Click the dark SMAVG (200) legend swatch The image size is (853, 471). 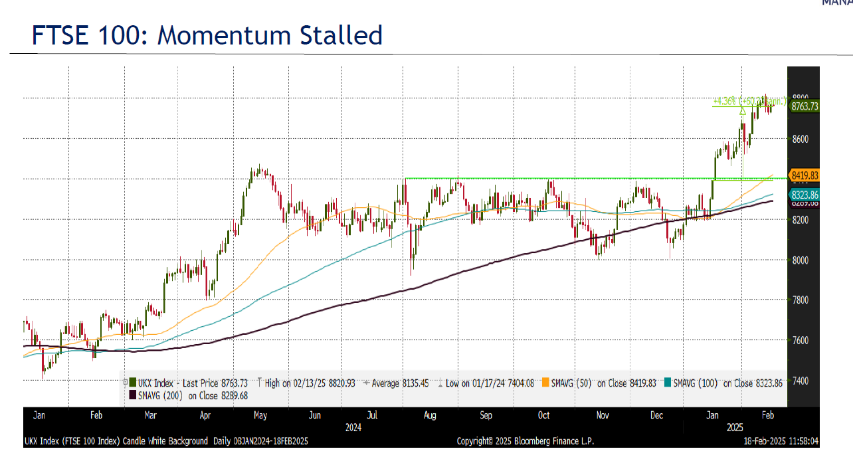[132, 395]
